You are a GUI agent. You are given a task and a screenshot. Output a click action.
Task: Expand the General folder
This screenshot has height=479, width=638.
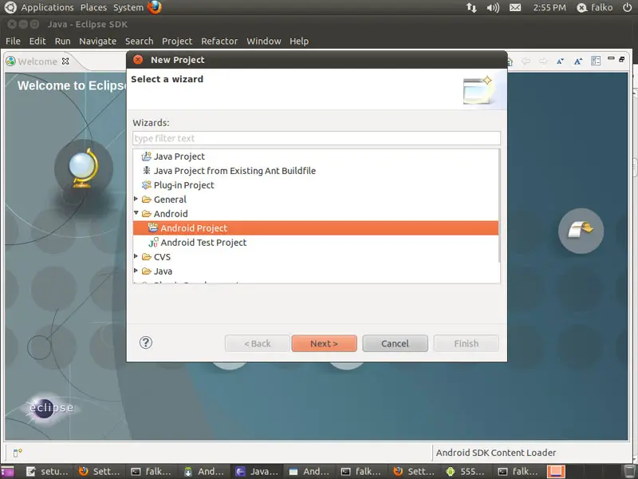point(136,199)
